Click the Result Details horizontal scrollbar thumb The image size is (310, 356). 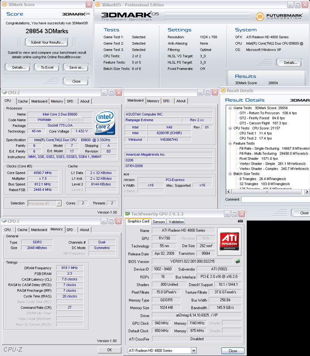tap(267, 192)
